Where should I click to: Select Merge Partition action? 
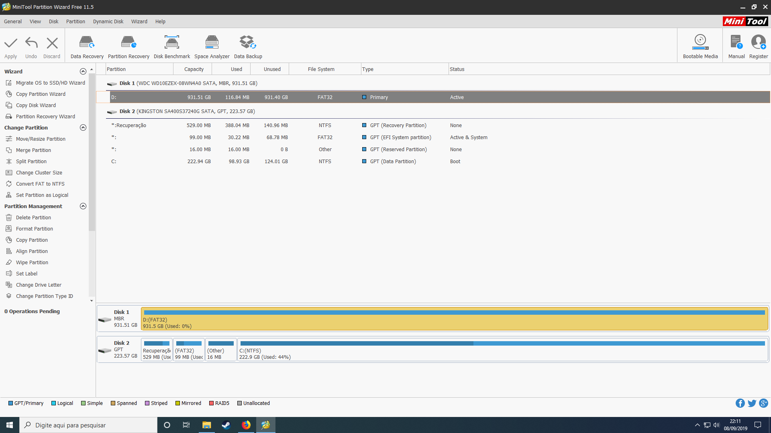[29, 150]
